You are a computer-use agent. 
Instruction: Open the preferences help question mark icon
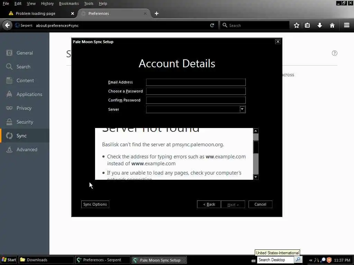point(335,53)
